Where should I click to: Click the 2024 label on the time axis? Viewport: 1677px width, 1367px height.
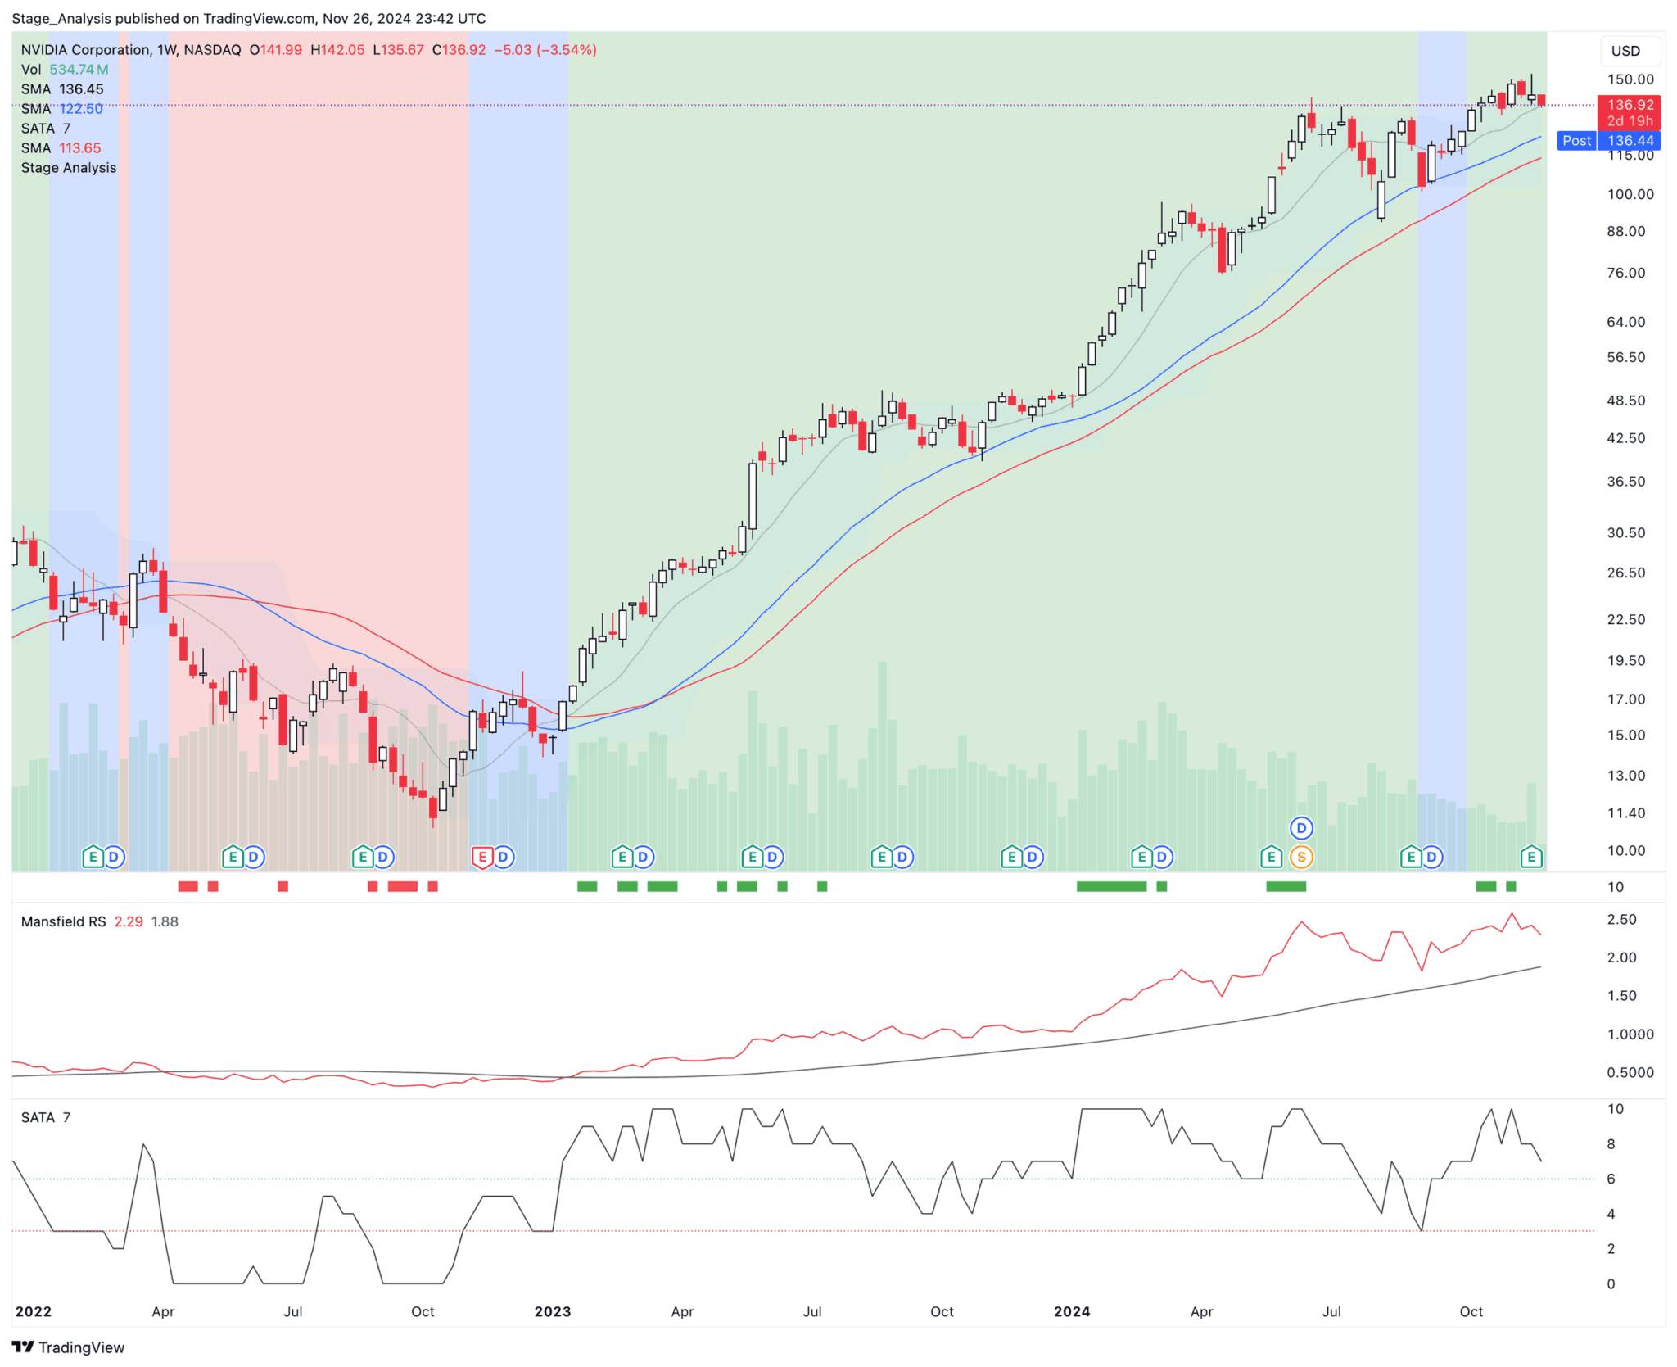[1072, 1311]
